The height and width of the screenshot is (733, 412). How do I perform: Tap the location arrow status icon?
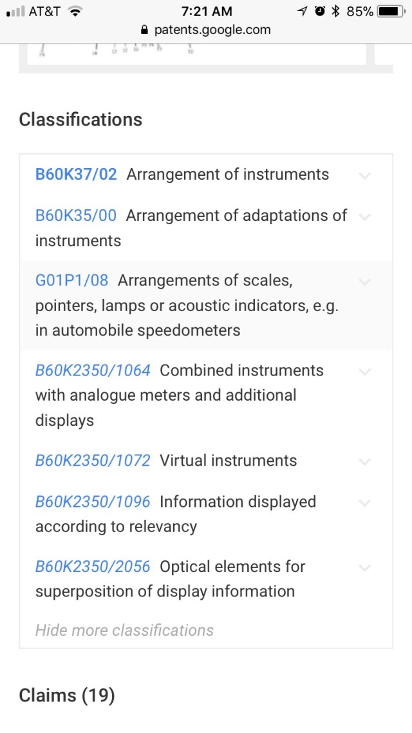point(303,12)
